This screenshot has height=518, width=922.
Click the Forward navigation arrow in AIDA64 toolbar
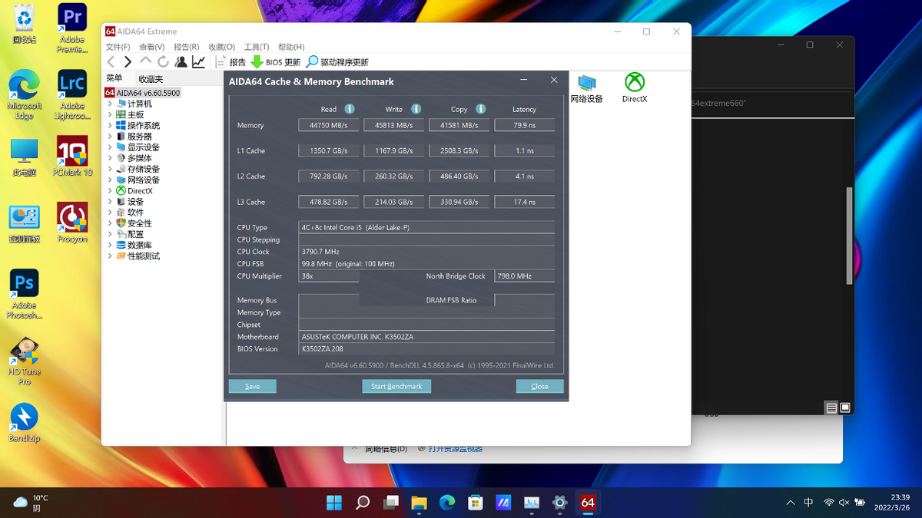128,62
